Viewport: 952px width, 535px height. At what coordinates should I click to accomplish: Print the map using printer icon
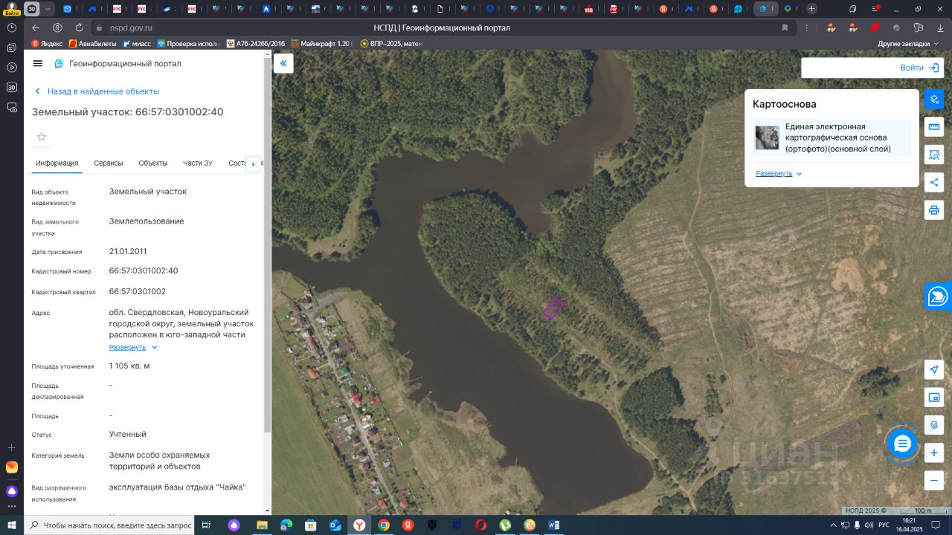pos(934,210)
